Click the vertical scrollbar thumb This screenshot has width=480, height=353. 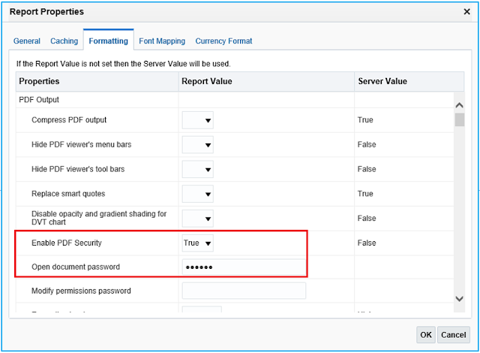460,120
